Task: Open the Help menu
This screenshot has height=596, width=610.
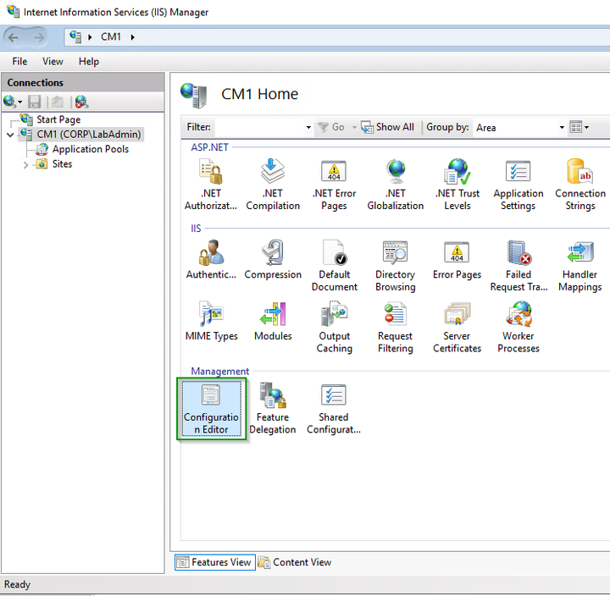Action: 89,62
